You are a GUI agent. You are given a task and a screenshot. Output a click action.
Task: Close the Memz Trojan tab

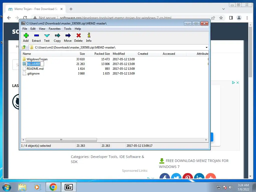pos(61,9)
